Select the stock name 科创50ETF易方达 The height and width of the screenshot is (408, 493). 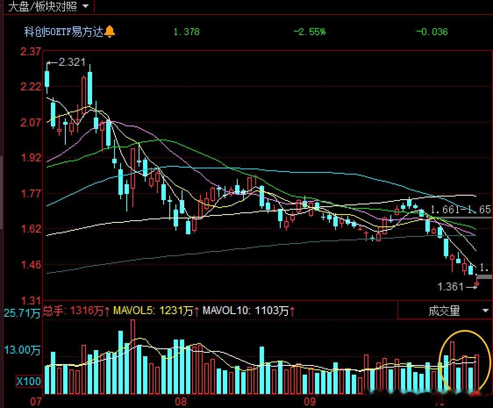tap(64, 32)
